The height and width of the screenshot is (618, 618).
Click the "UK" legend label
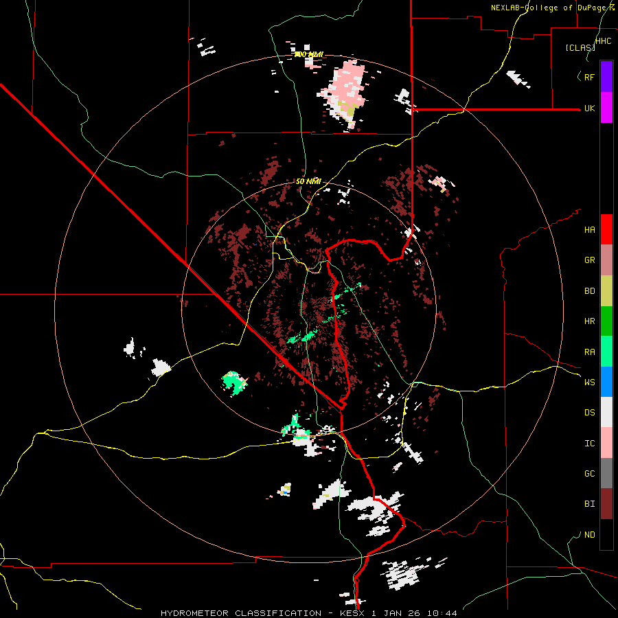pos(589,108)
